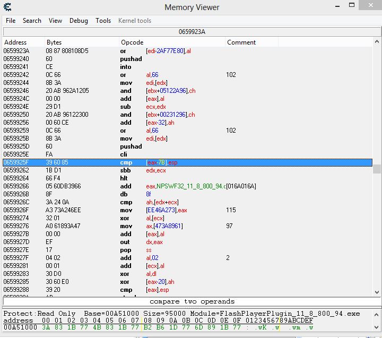The width and height of the screenshot is (382, 338).
Task: Select the hlt instruction at 06599264
Action: click(186, 178)
